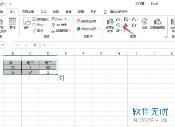Select column J header
Viewport: 175px width, 127px height.
coord(154,54)
